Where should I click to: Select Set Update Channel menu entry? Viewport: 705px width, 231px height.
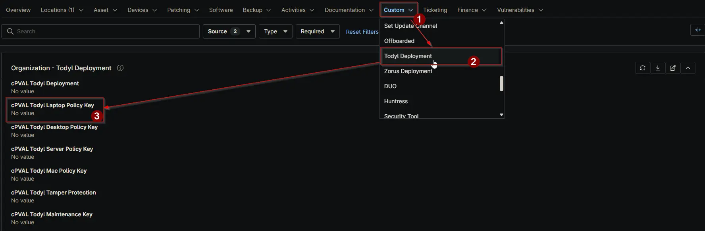click(x=410, y=26)
